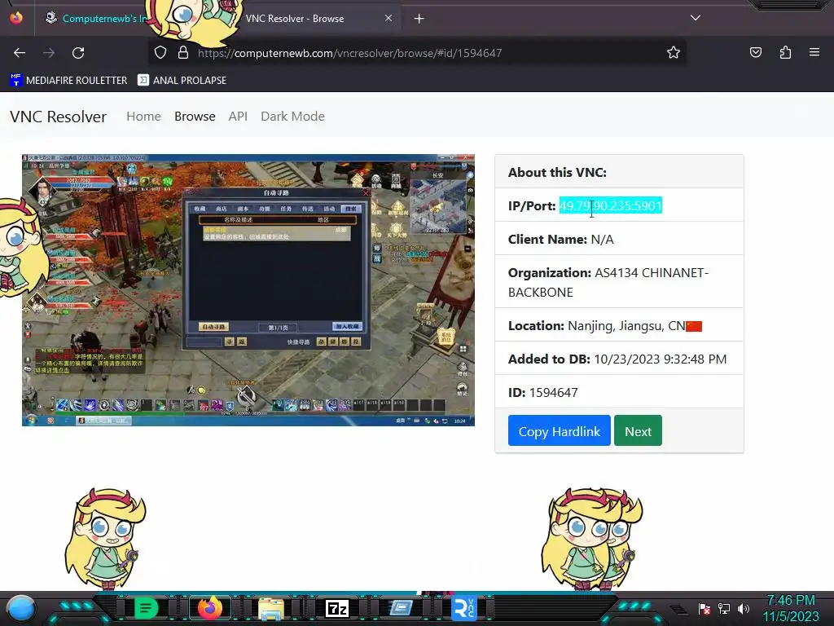The height and width of the screenshot is (626, 834).
Task: Click the green Next button
Action: coord(638,430)
